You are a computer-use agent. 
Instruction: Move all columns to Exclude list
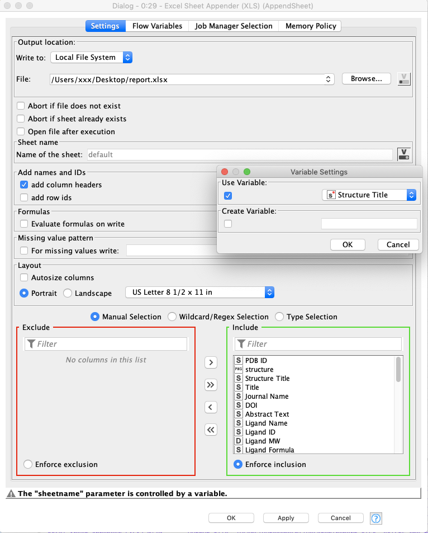tap(211, 430)
